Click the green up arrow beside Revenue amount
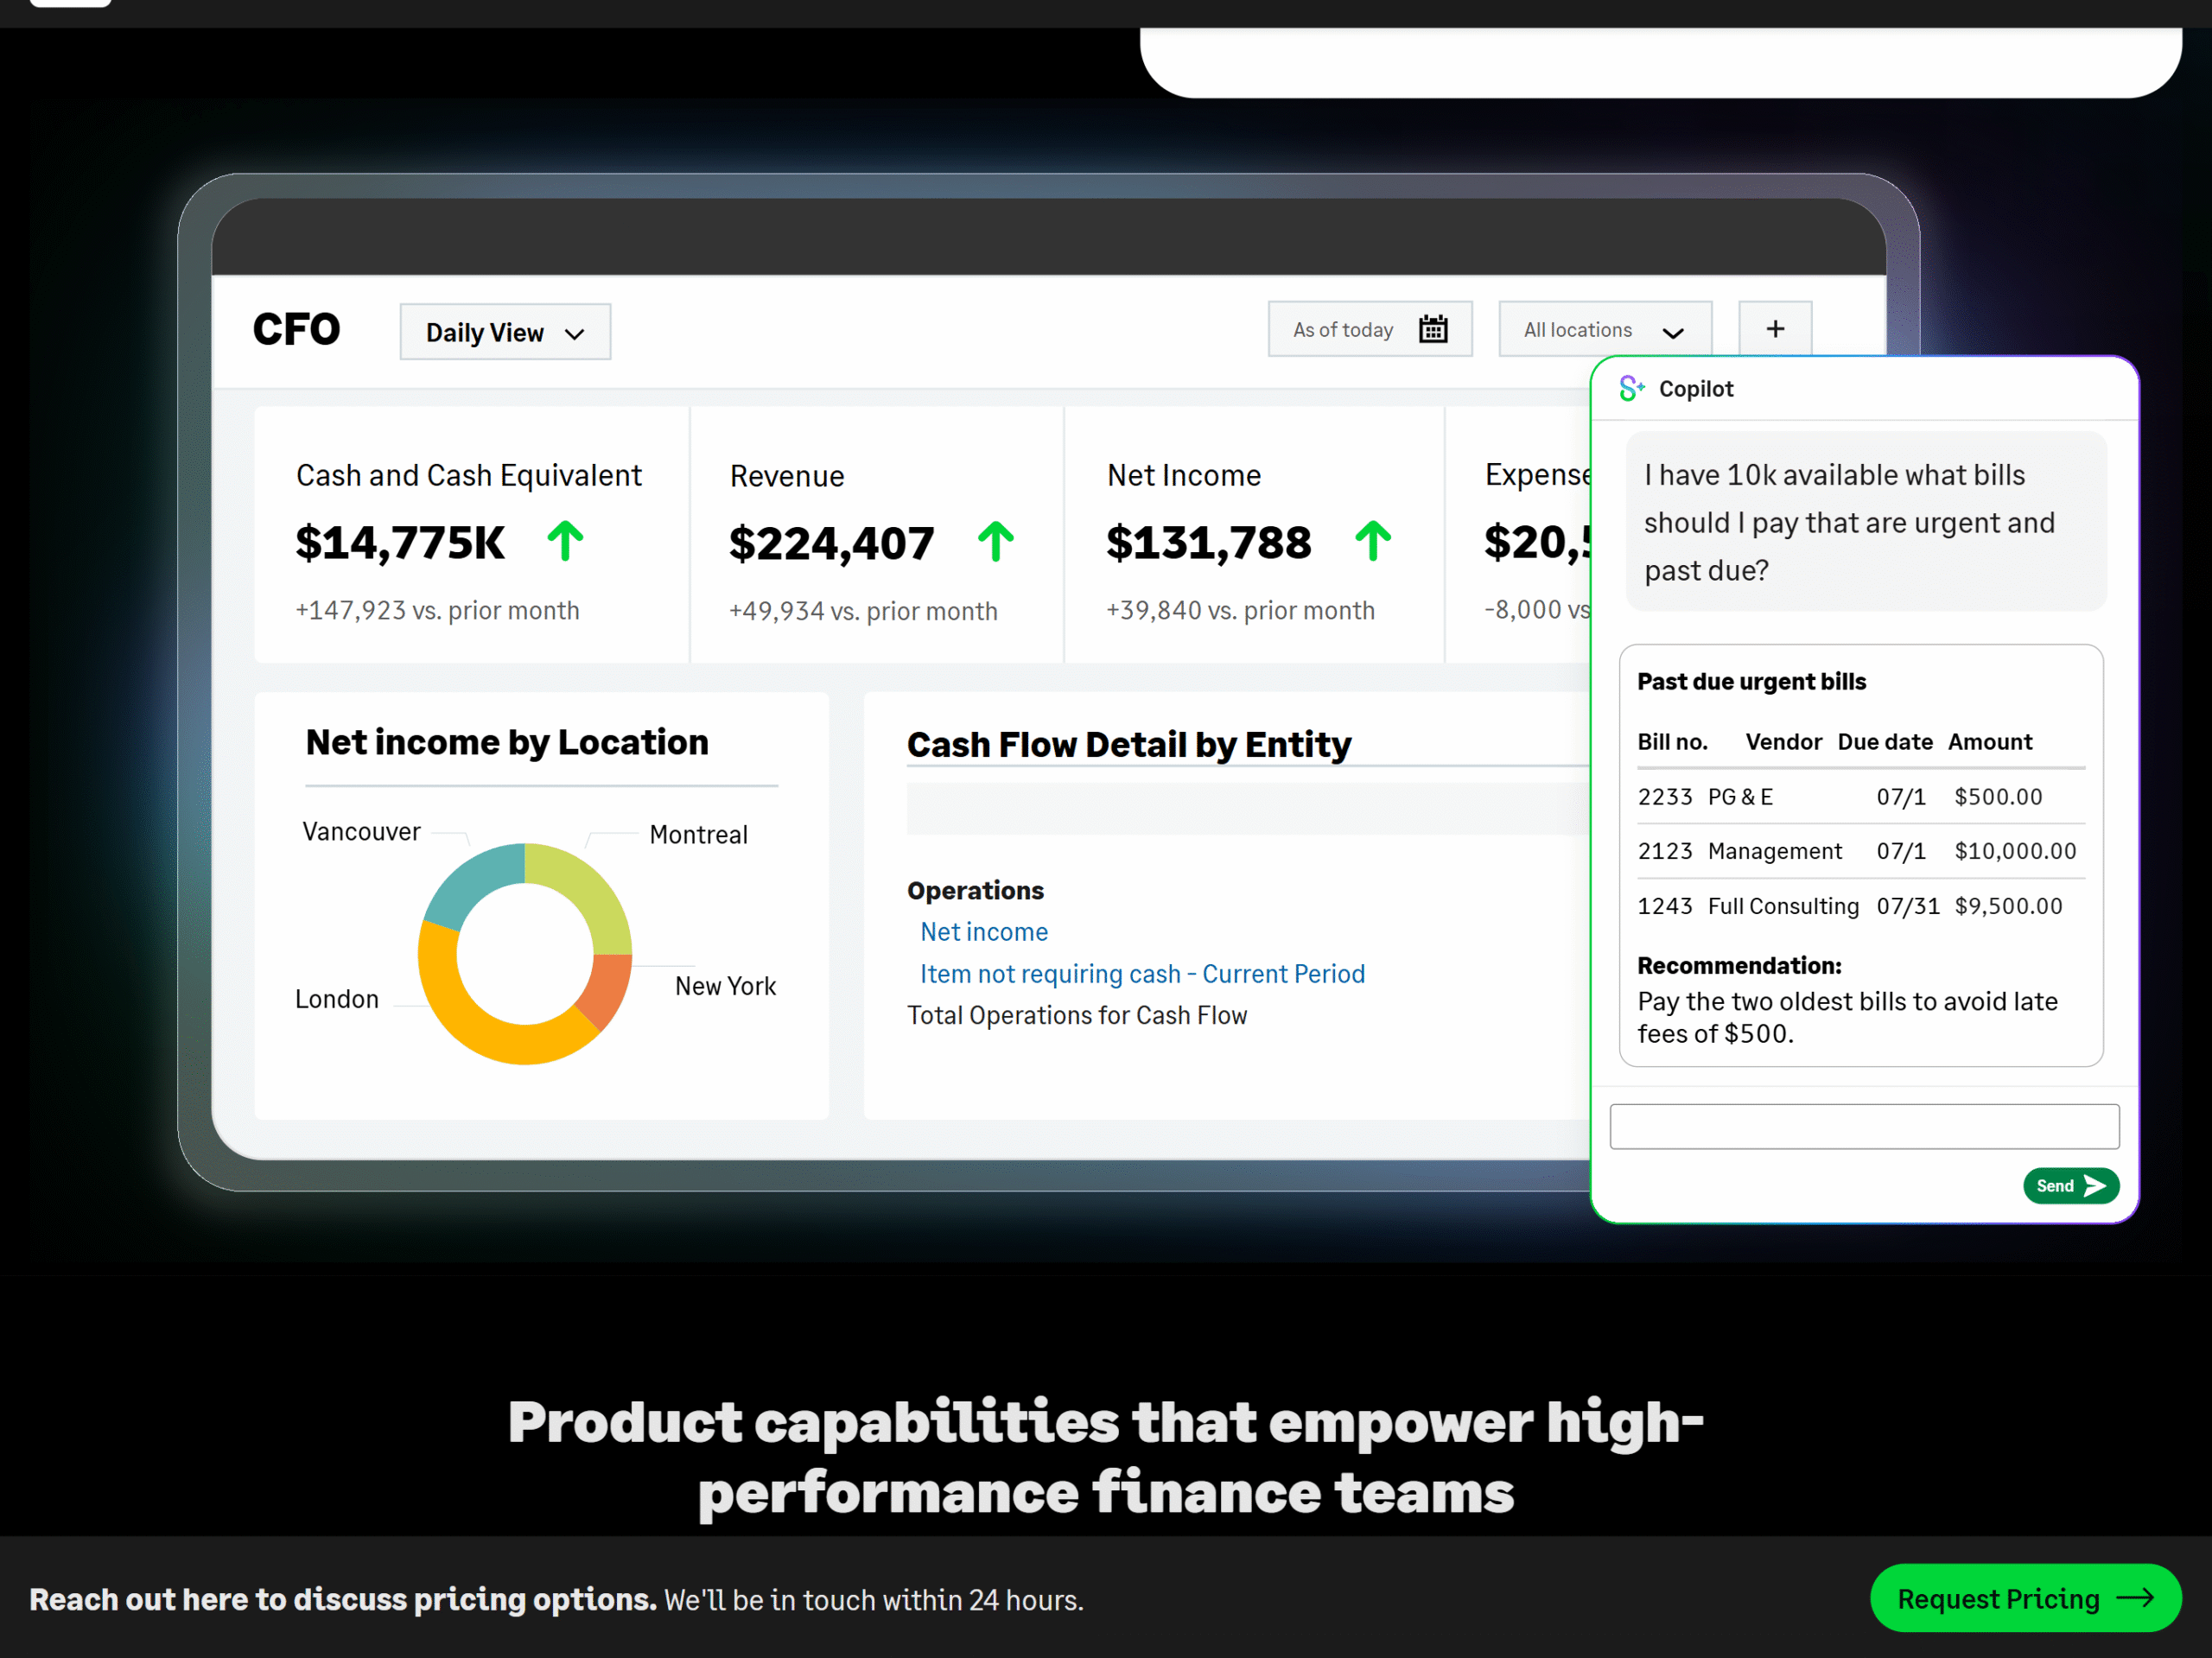The image size is (2212, 1658). pyautogui.click(x=995, y=542)
